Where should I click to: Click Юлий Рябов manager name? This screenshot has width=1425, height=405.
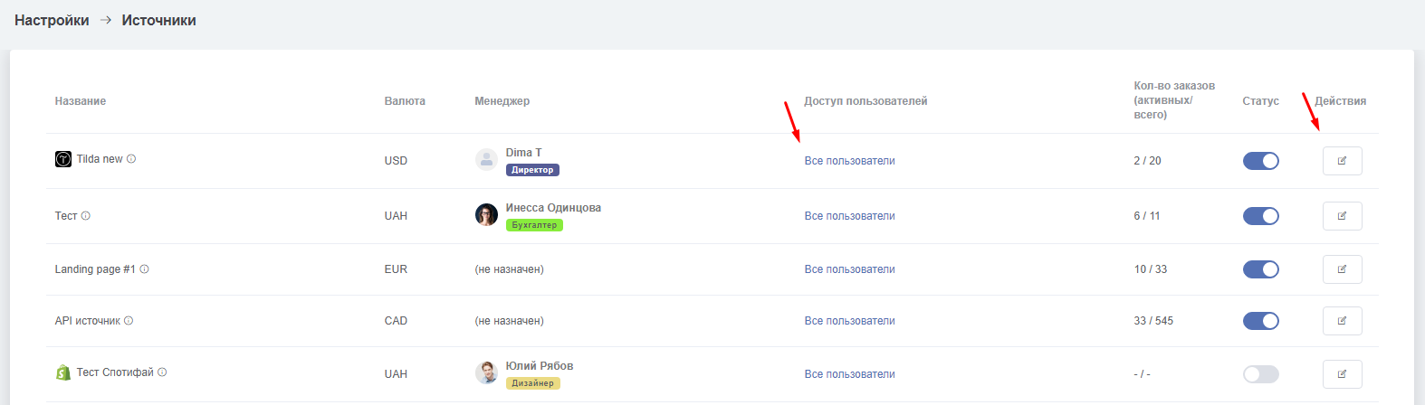(x=539, y=366)
